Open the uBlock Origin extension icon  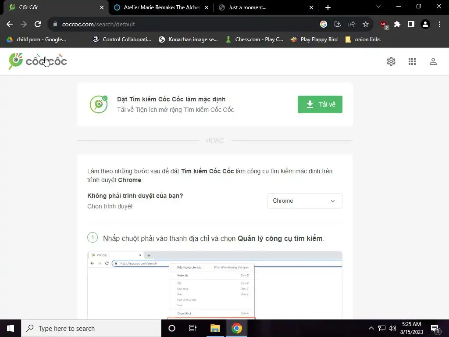(384, 25)
